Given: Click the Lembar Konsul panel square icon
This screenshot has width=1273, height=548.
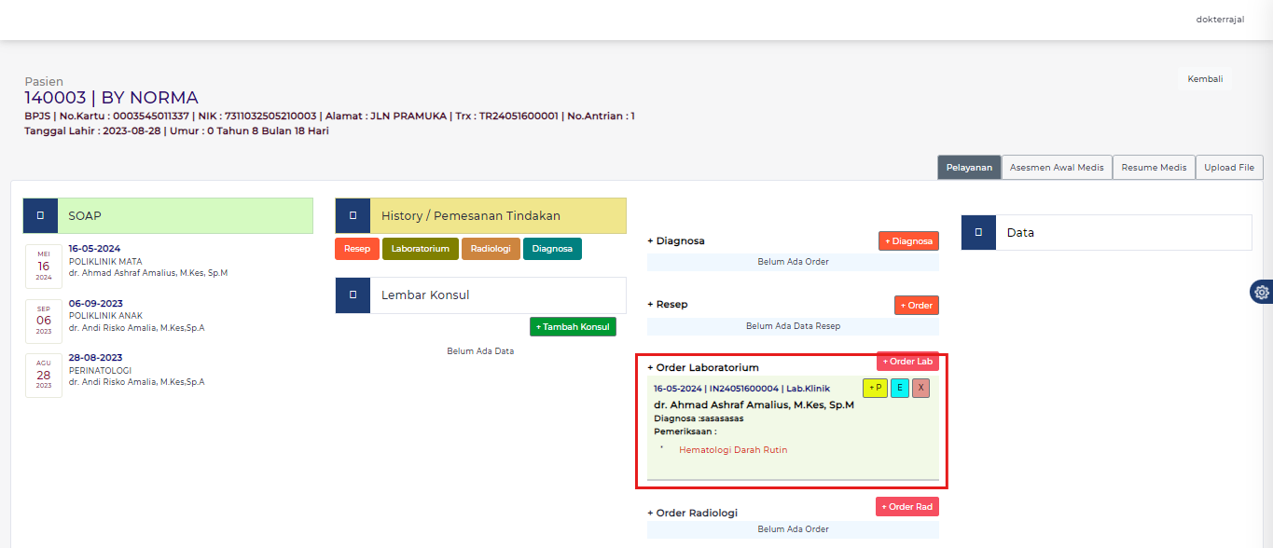Looking at the screenshot, I should point(353,295).
